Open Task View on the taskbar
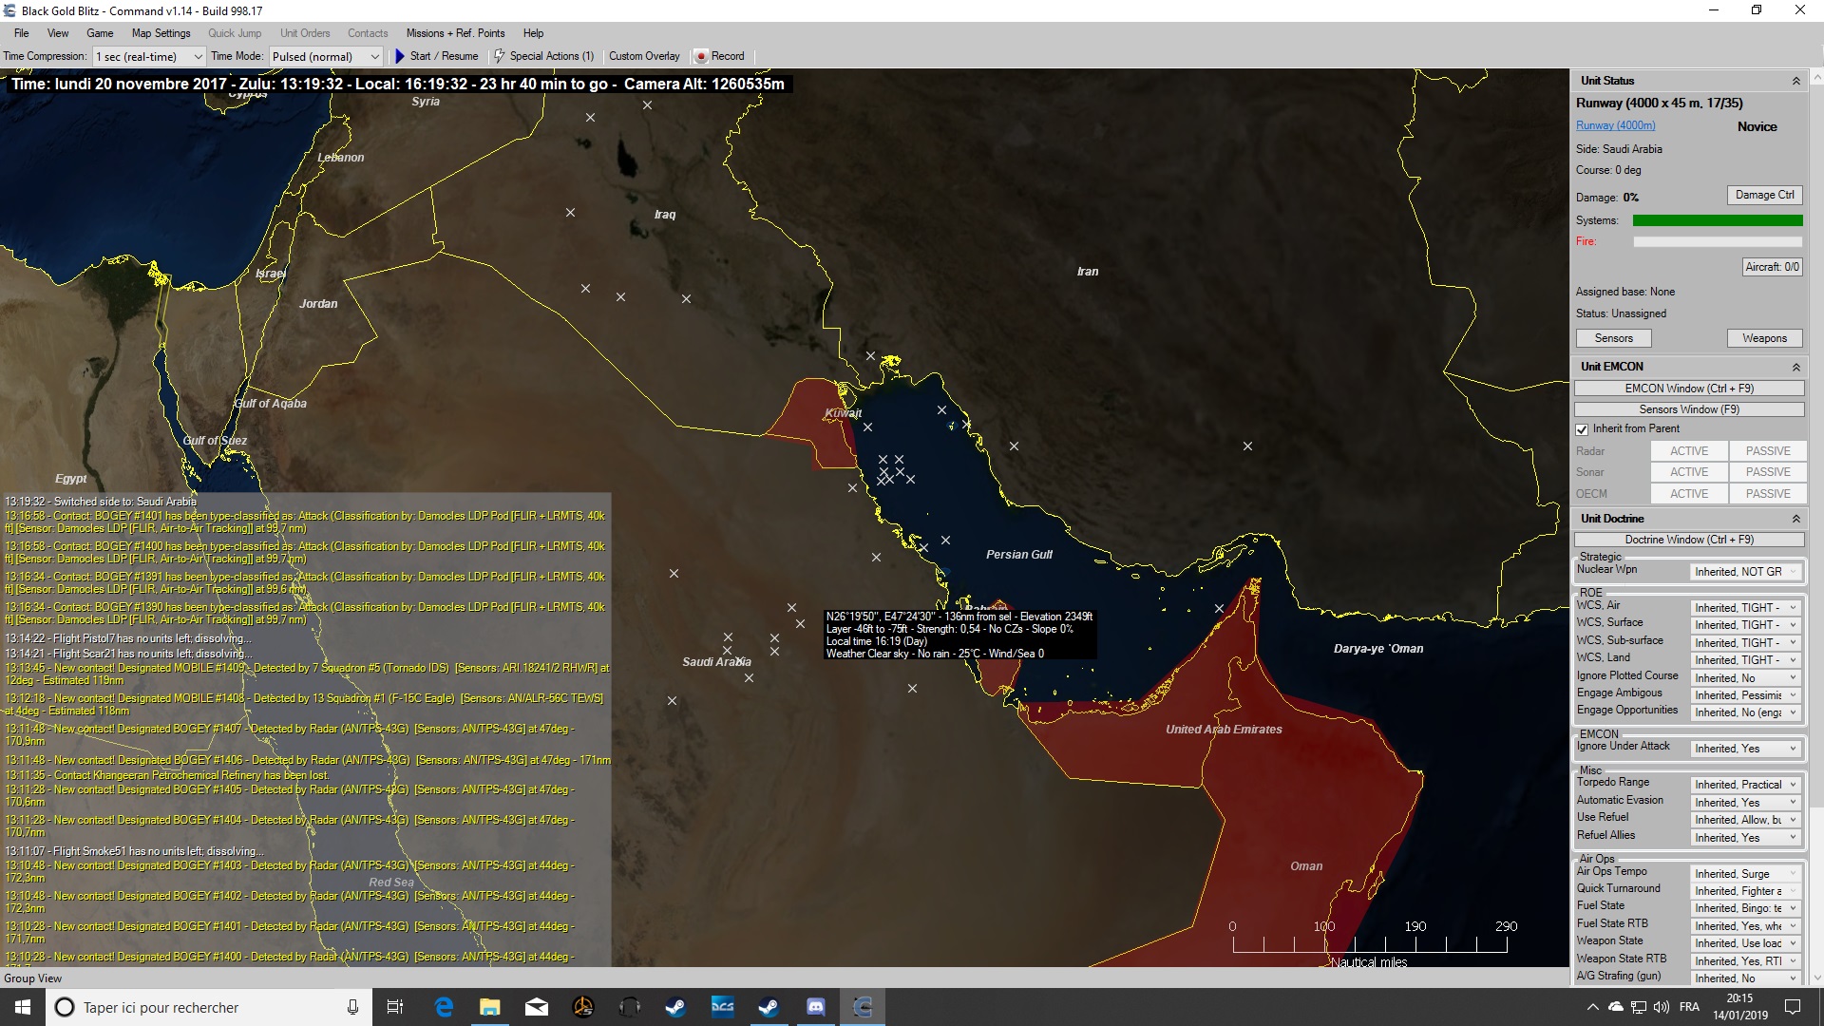Image resolution: width=1824 pixels, height=1026 pixels. click(395, 1007)
